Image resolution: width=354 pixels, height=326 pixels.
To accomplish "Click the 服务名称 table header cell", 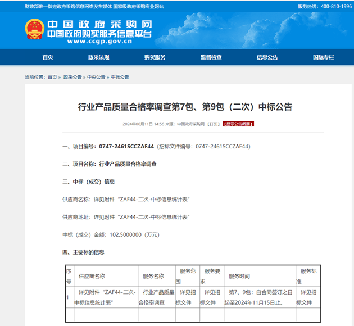I will click(157, 276).
